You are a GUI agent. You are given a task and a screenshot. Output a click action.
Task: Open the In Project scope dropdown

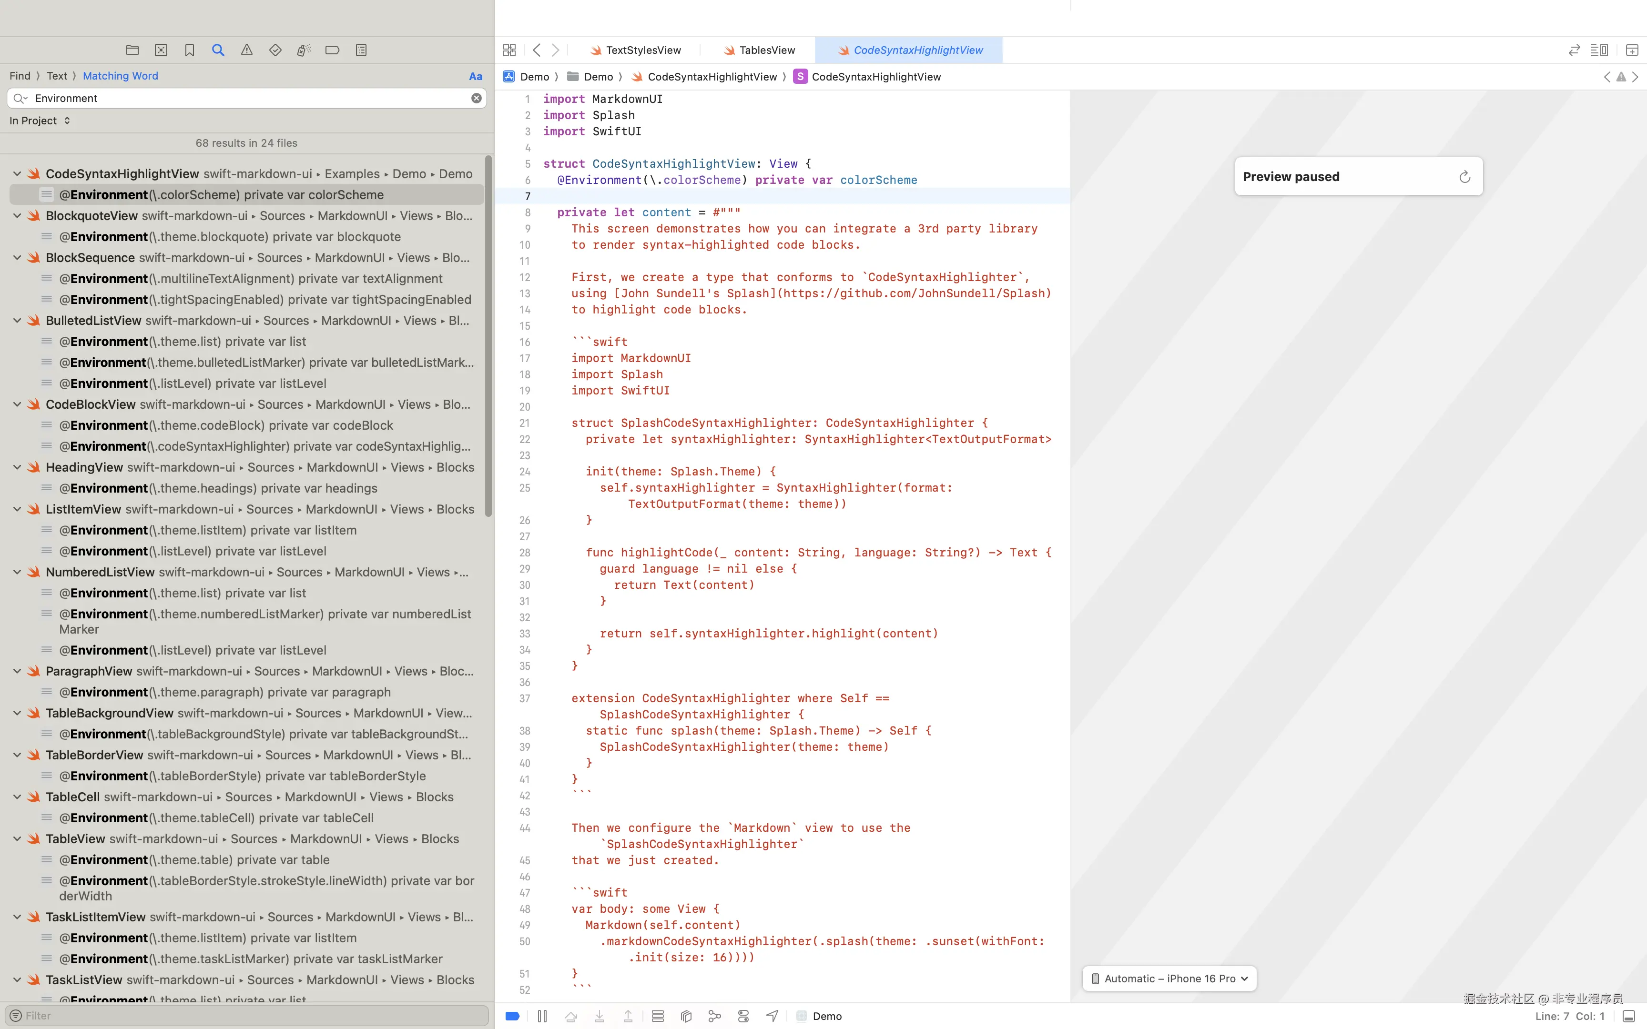coord(40,121)
